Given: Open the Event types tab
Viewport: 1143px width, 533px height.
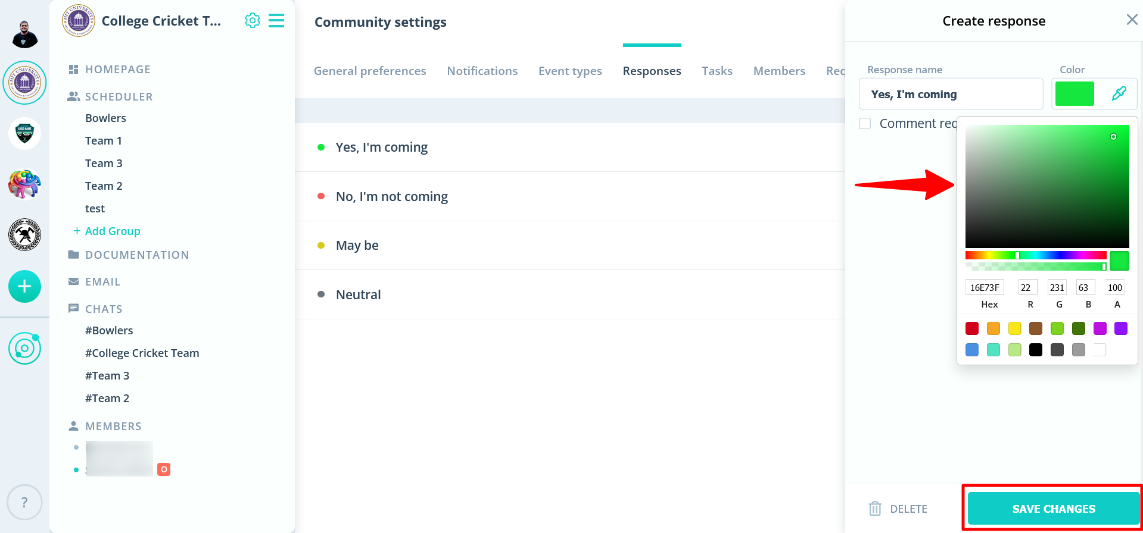Looking at the screenshot, I should pos(570,71).
